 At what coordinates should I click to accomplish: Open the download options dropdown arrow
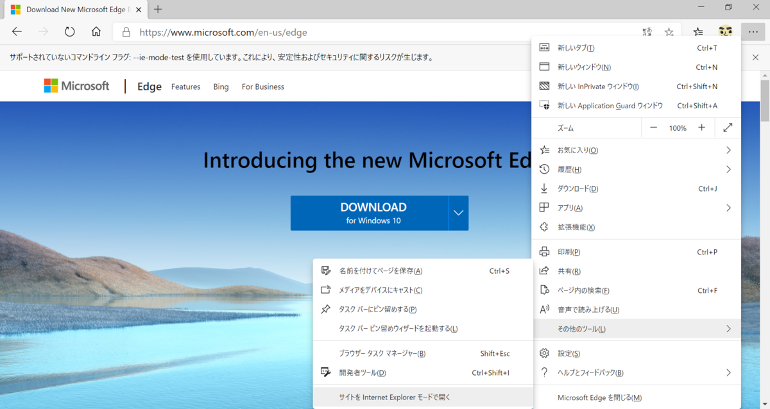click(x=458, y=213)
